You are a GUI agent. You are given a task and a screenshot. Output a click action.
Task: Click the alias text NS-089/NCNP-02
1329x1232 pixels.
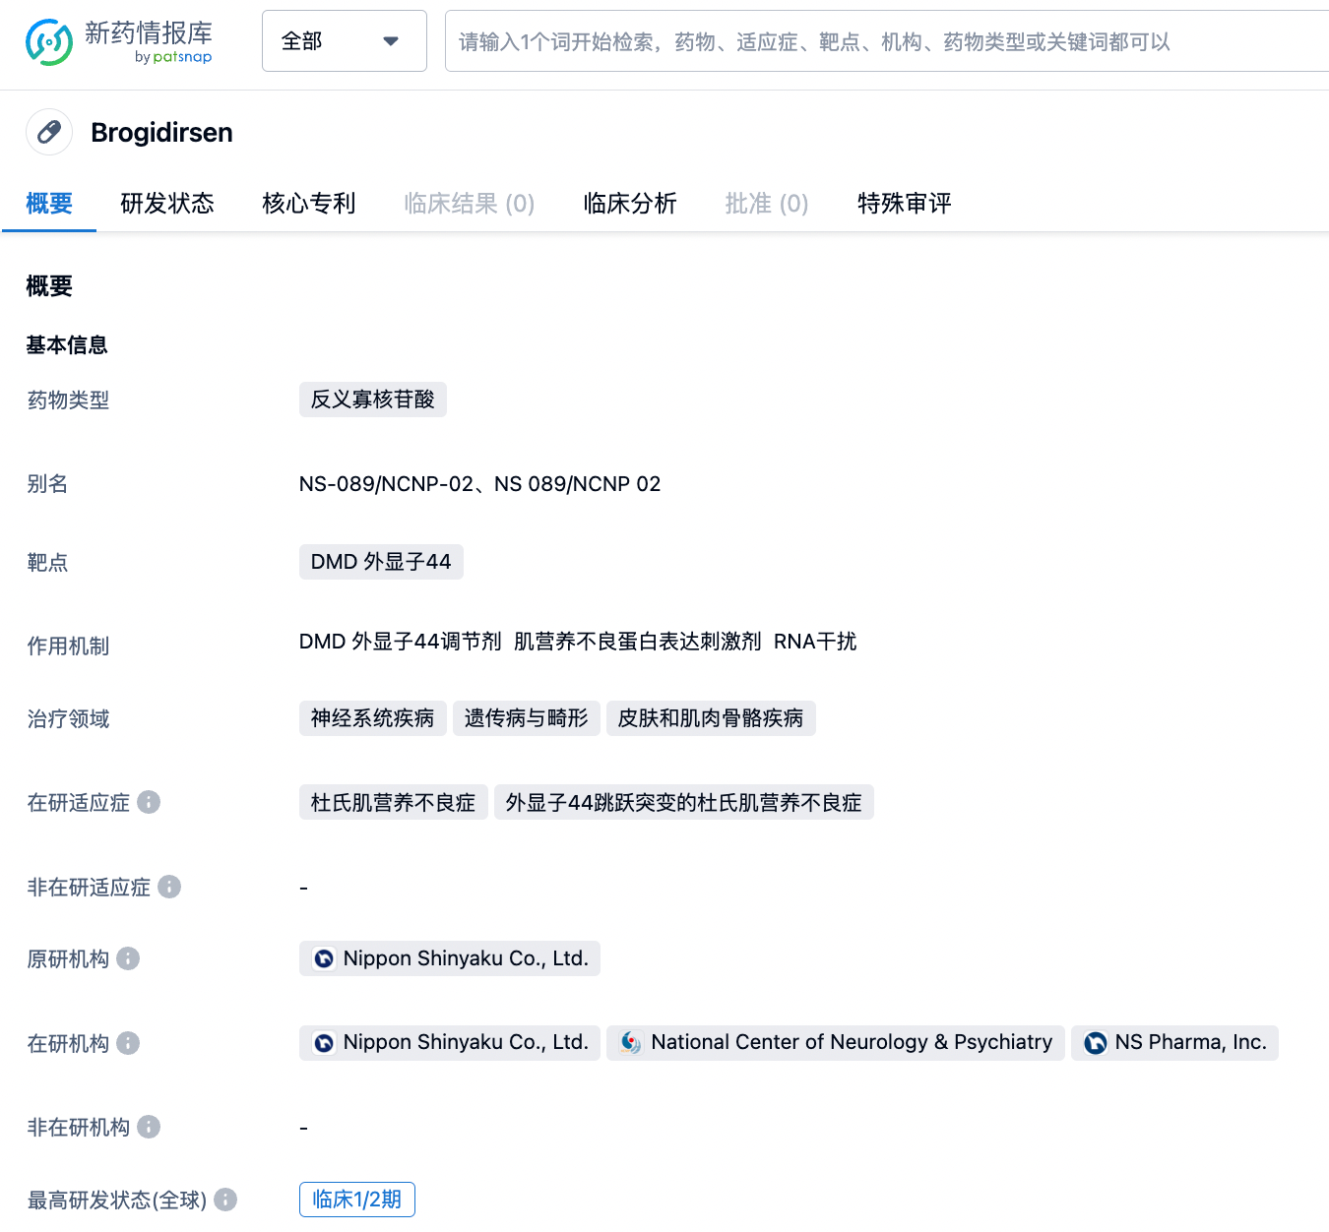tap(387, 484)
